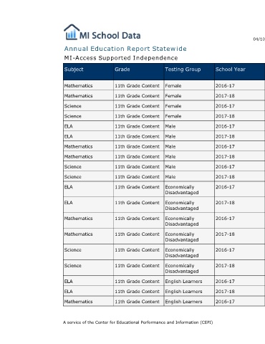Select the Science Male 2016-17 testing group cell
Screen dimensions: 265x344
tap(189, 166)
